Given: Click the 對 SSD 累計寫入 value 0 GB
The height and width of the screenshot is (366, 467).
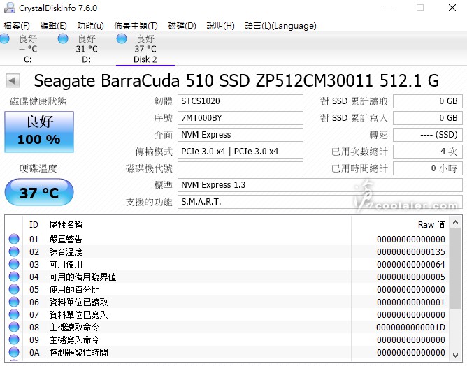Looking at the screenshot, I should [428, 118].
